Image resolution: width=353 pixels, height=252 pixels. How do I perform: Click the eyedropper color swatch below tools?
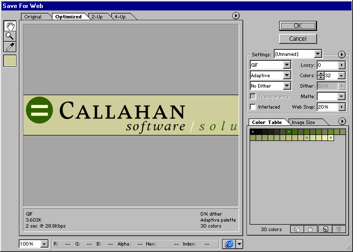point(10,61)
